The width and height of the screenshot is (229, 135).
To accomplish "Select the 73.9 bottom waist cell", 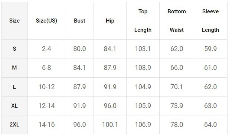I will pos(177,106).
